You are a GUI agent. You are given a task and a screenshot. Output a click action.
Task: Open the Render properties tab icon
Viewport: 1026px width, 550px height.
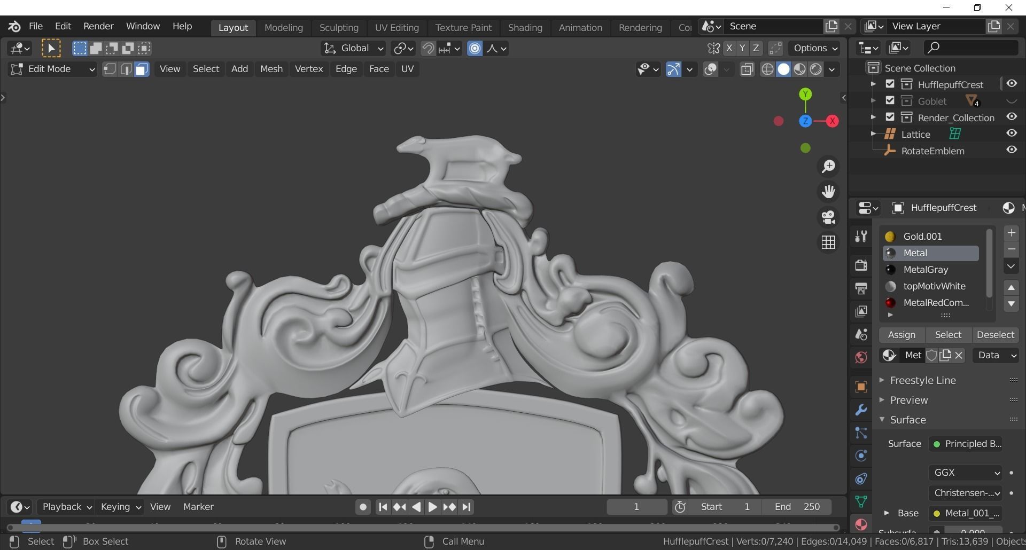coord(861,265)
